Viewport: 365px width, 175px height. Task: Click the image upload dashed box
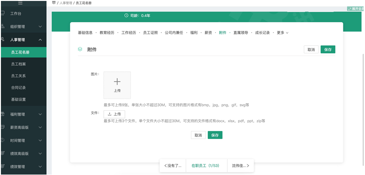117,85
